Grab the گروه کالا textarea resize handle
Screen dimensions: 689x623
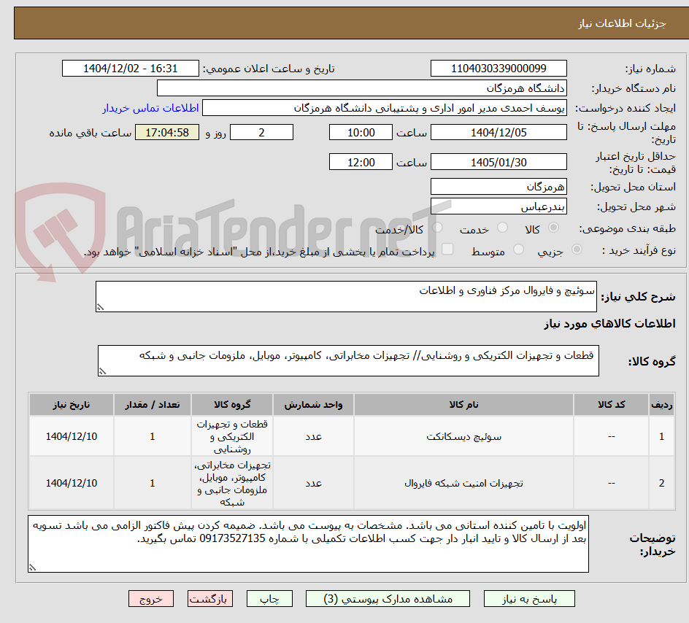pos(102,371)
